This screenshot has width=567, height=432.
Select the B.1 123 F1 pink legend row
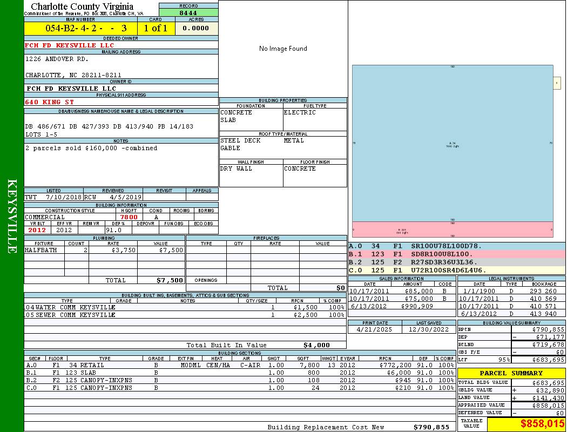457,254
